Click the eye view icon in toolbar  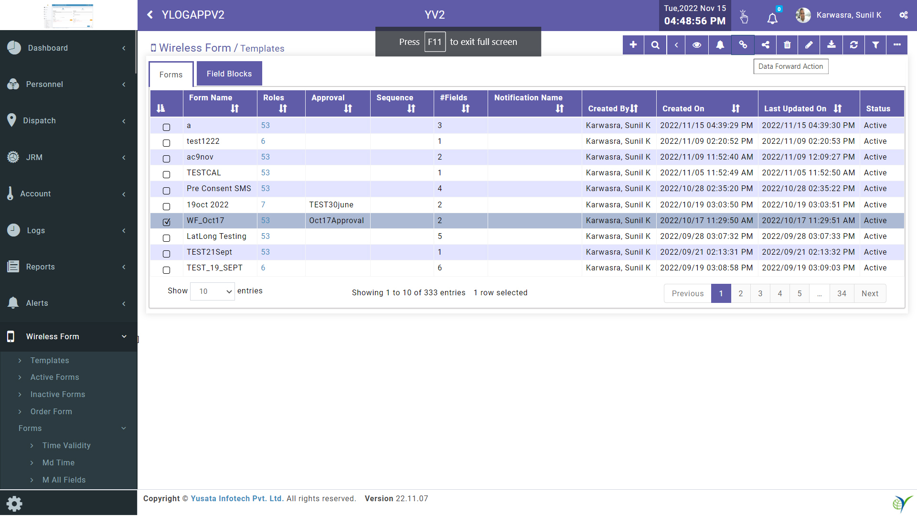coord(697,45)
